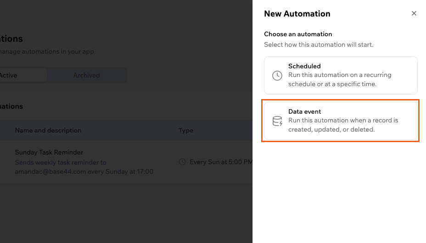Click the Every Sun at 5:00 PM text

[x=221, y=162]
